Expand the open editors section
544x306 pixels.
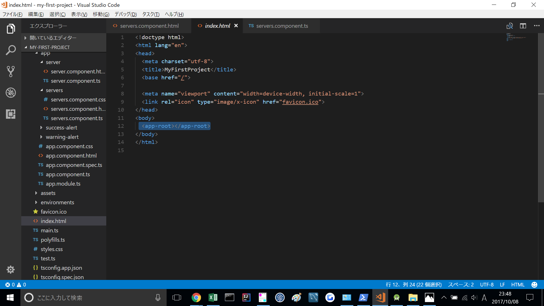coord(53,38)
